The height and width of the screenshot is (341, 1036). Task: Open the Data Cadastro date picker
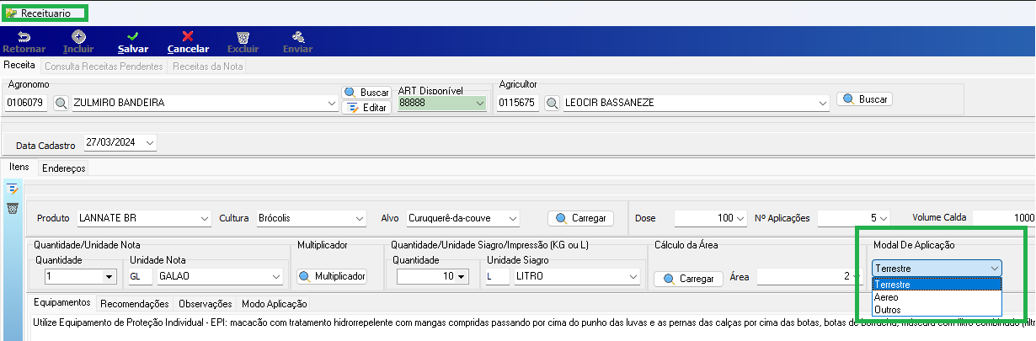tap(150, 143)
